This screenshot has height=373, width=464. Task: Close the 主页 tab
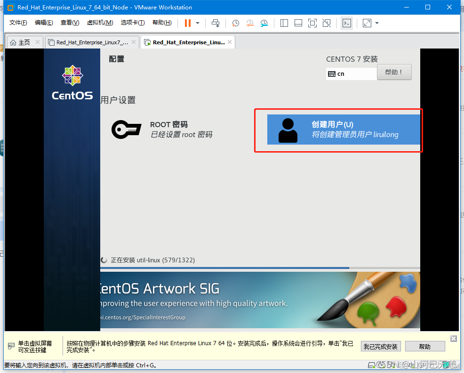click(x=38, y=42)
